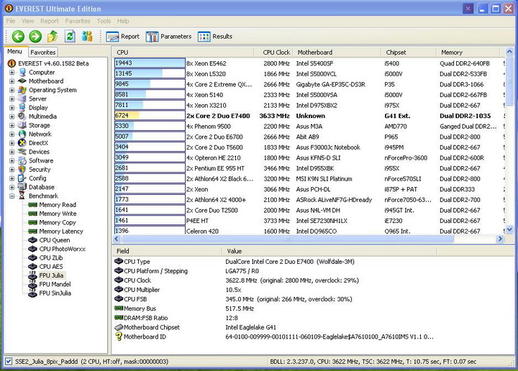This screenshot has width=518, height=371.
Task: Select the Network tree icon
Action: coord(22,134)
